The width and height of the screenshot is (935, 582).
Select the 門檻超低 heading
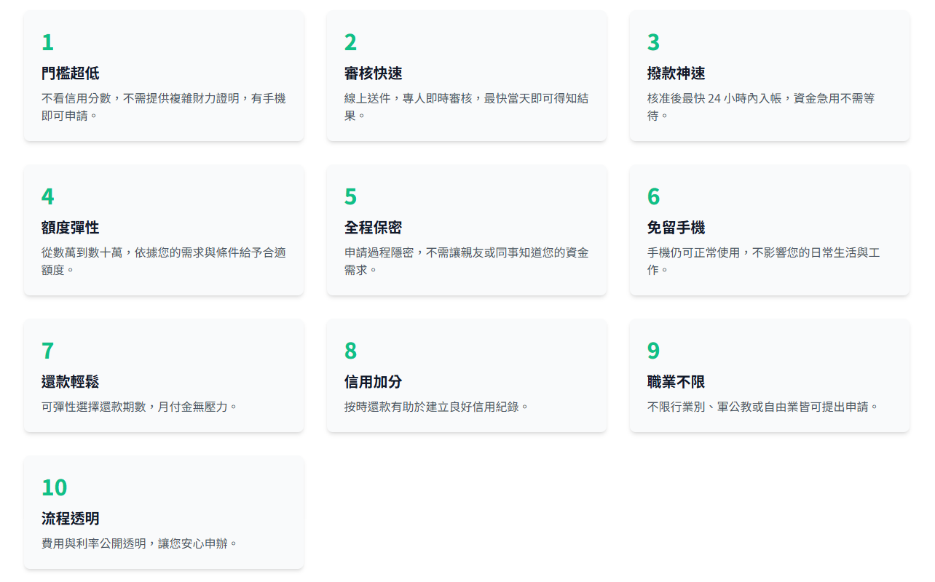[70, 73]
